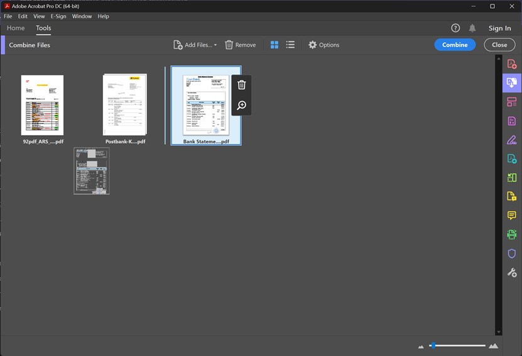Open the Send for Comments yellow icon
Viewport: 522px width, 356px height.
[x=512, y=197]
